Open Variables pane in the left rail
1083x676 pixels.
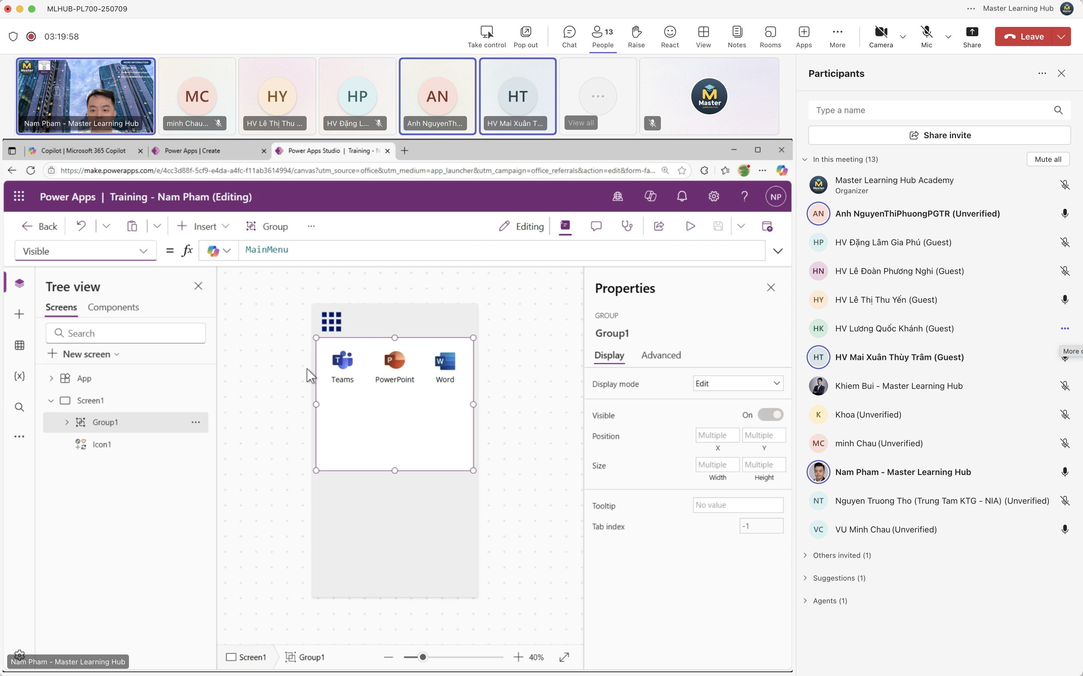[19, 376]
